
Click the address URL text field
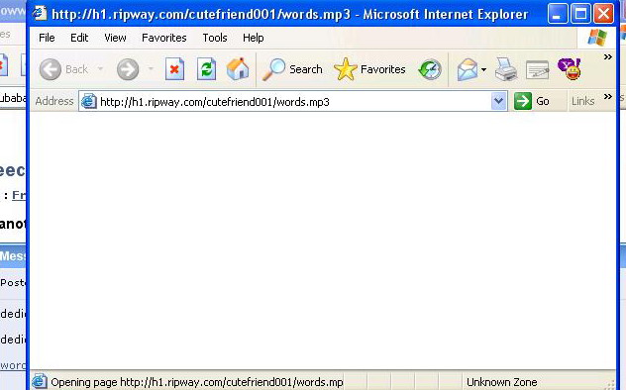coord(294,102)
